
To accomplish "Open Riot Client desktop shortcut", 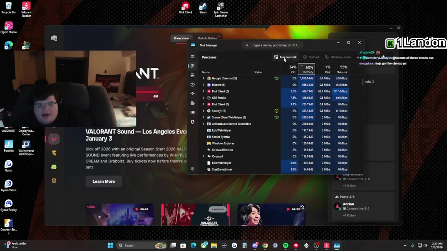I will click(x=185, y=8).
